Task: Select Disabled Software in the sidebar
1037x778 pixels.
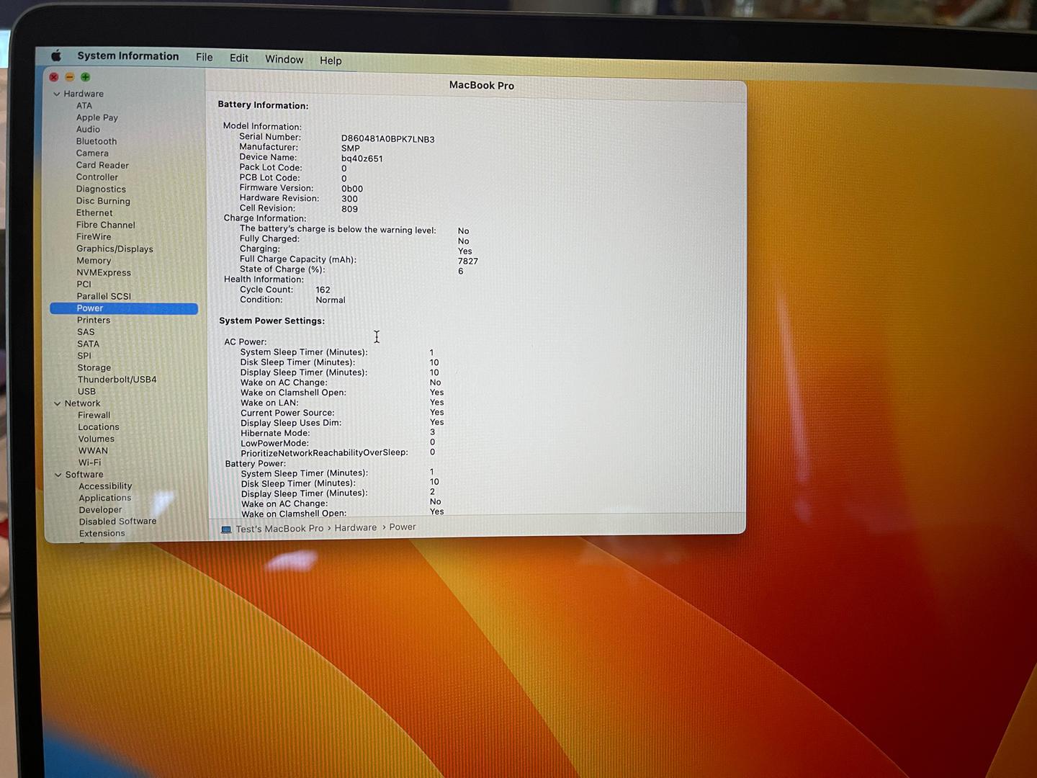Action: point(118,522)
